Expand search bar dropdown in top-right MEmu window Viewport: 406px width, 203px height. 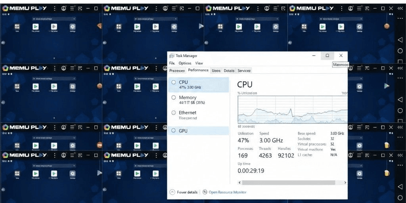pos(361,19)
